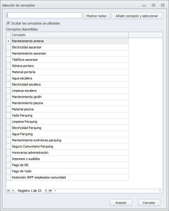Maximize the Selección de conceptos window
169x211 pixels.
pyautogui.click(x=153, y=5)
